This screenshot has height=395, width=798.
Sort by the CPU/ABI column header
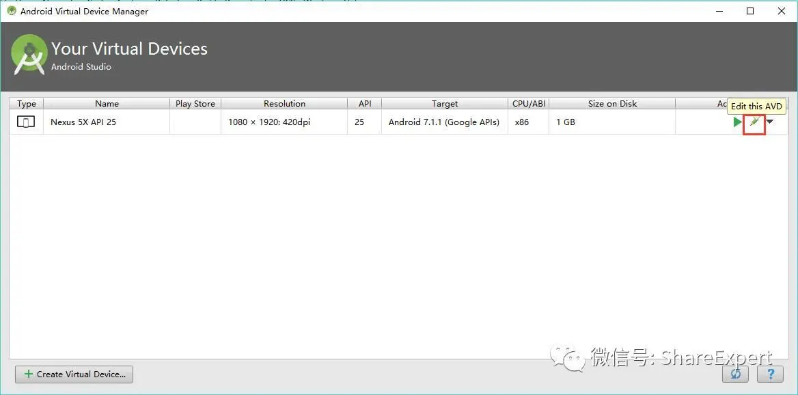[x=529, y=103]
